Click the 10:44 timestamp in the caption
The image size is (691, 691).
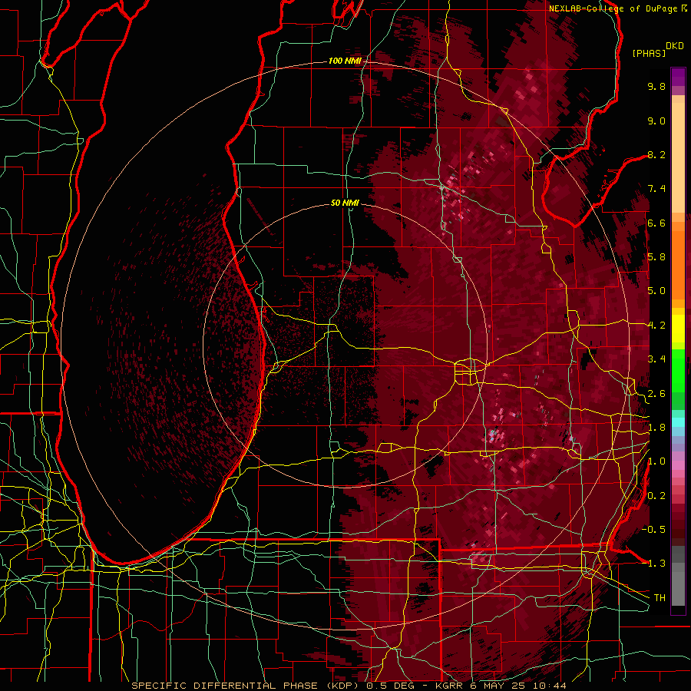pyautogui.click(x=549, y=686)
